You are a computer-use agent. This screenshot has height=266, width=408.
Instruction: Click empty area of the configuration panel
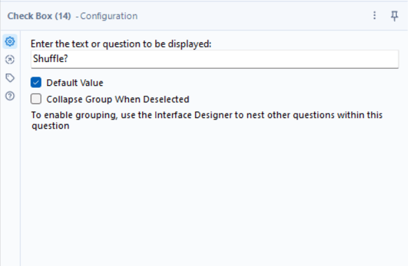click(214, 197)
